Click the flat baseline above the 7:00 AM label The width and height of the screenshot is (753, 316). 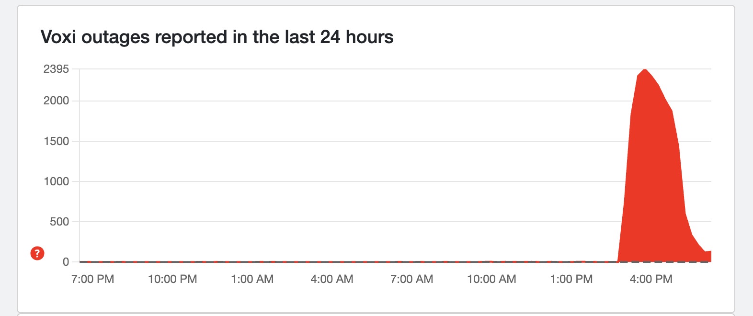tap(411, 262)
